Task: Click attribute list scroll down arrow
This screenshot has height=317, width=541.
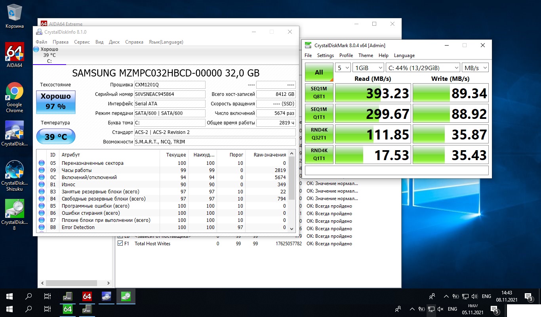Action: (x=292, y=229)
